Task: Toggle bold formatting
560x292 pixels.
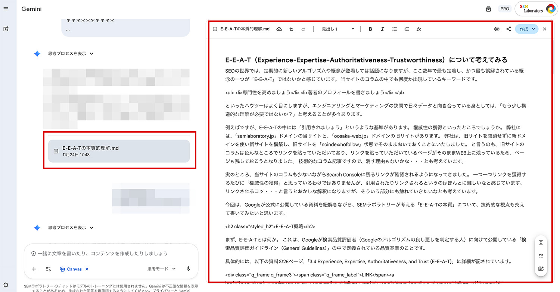Action: pyautogui.click(x=370, y=29)
